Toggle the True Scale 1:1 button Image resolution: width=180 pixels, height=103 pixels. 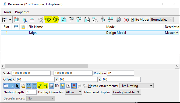[29, 86]
